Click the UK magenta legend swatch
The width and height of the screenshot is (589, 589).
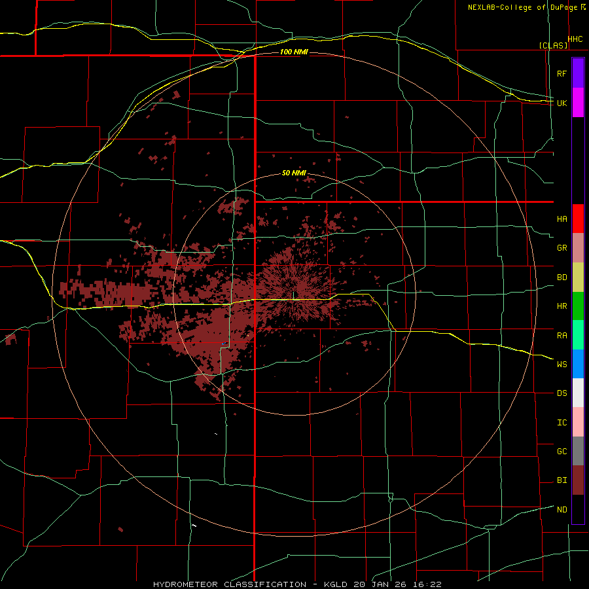click(x=578, y=102)
